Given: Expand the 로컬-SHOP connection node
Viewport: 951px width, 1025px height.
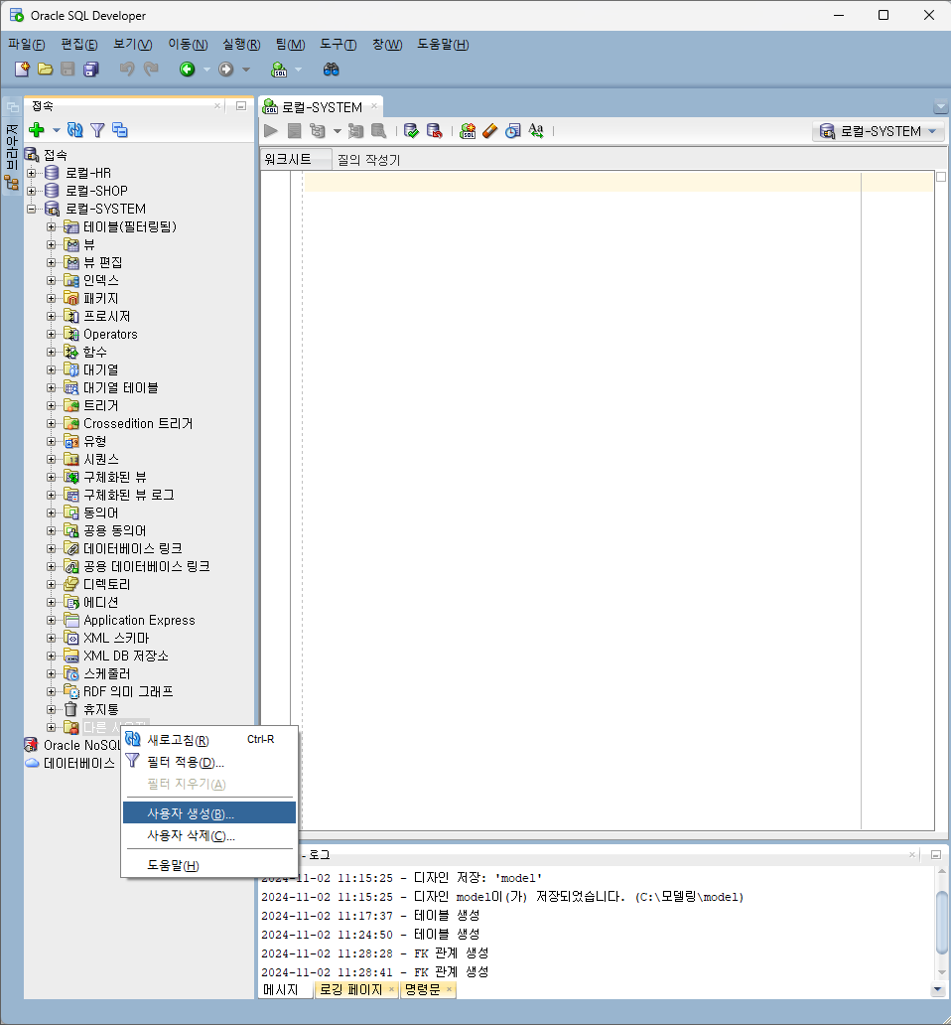Looking at the screenshot, I should [x=32, y=191].
